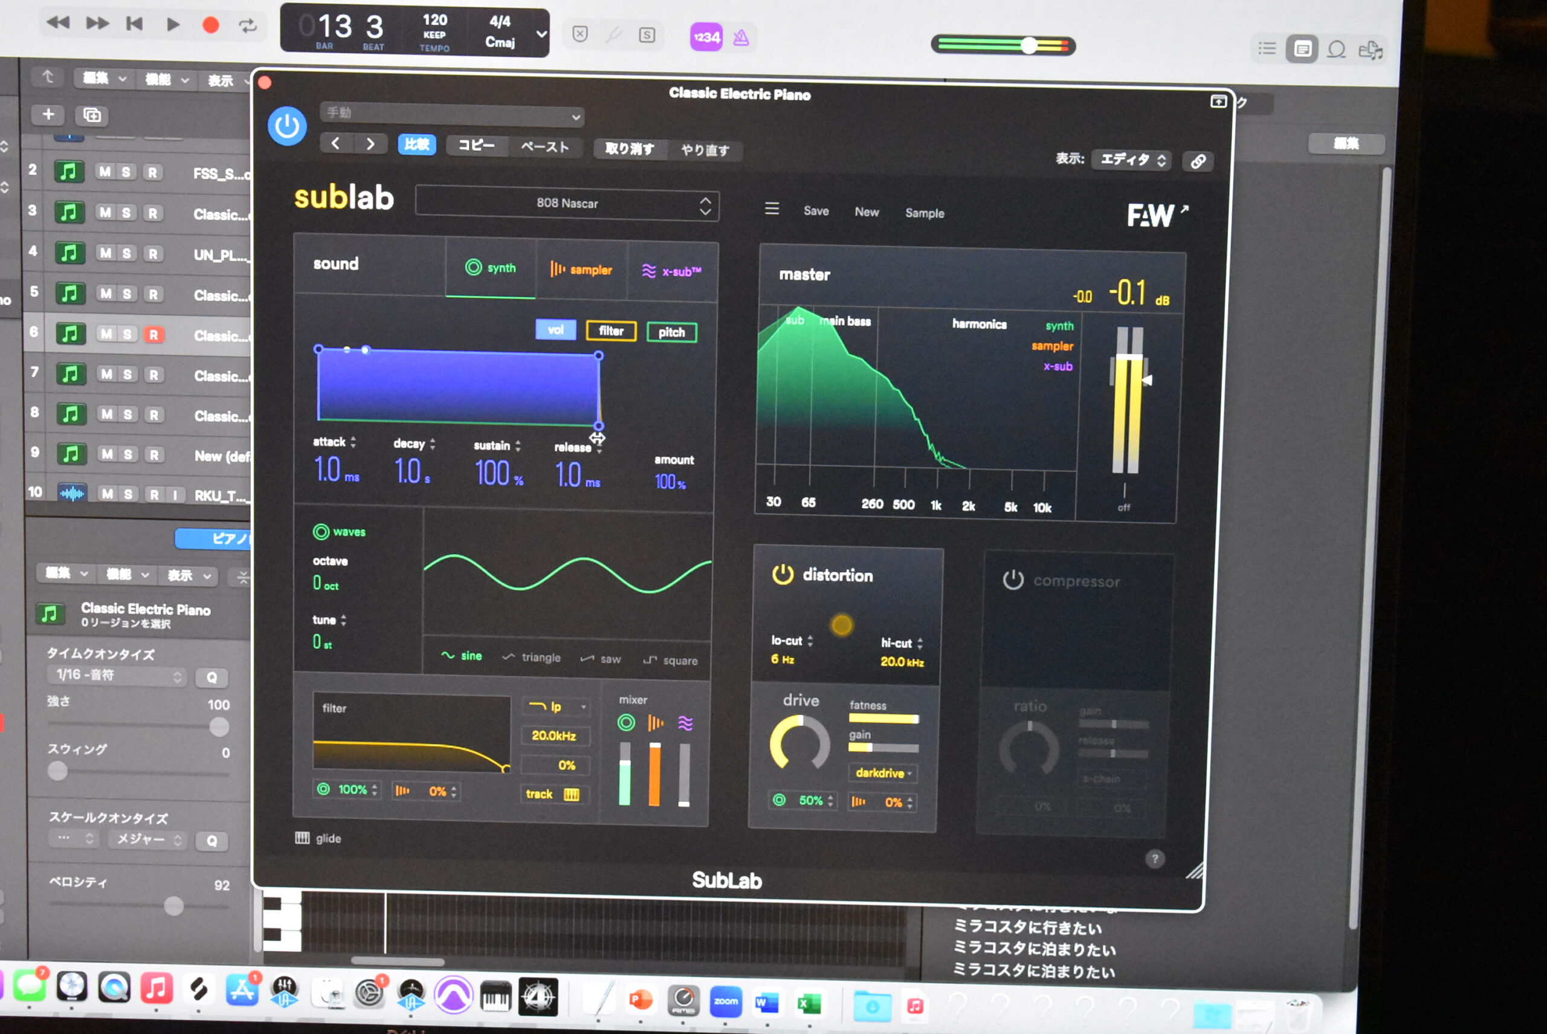Image resolution: width=1547 pixels, height=1034 pixels.
Task: Click the record button in transport
Action: click(210, 25)
